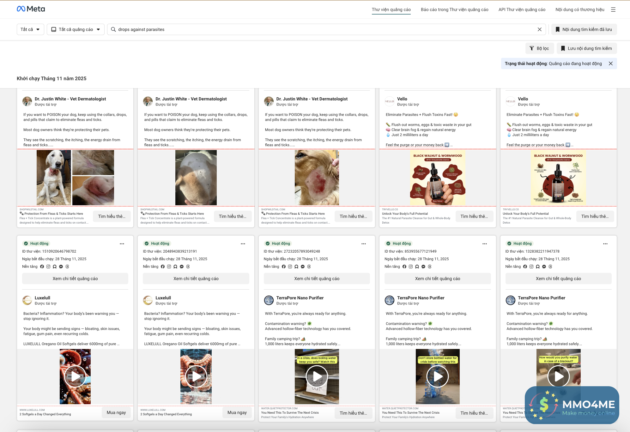The width and height of the screenshot is (630, 432).
Task: Open 'Báo cáo trong Thư viện quảng cáo' tab
Action: coord(454,9)
